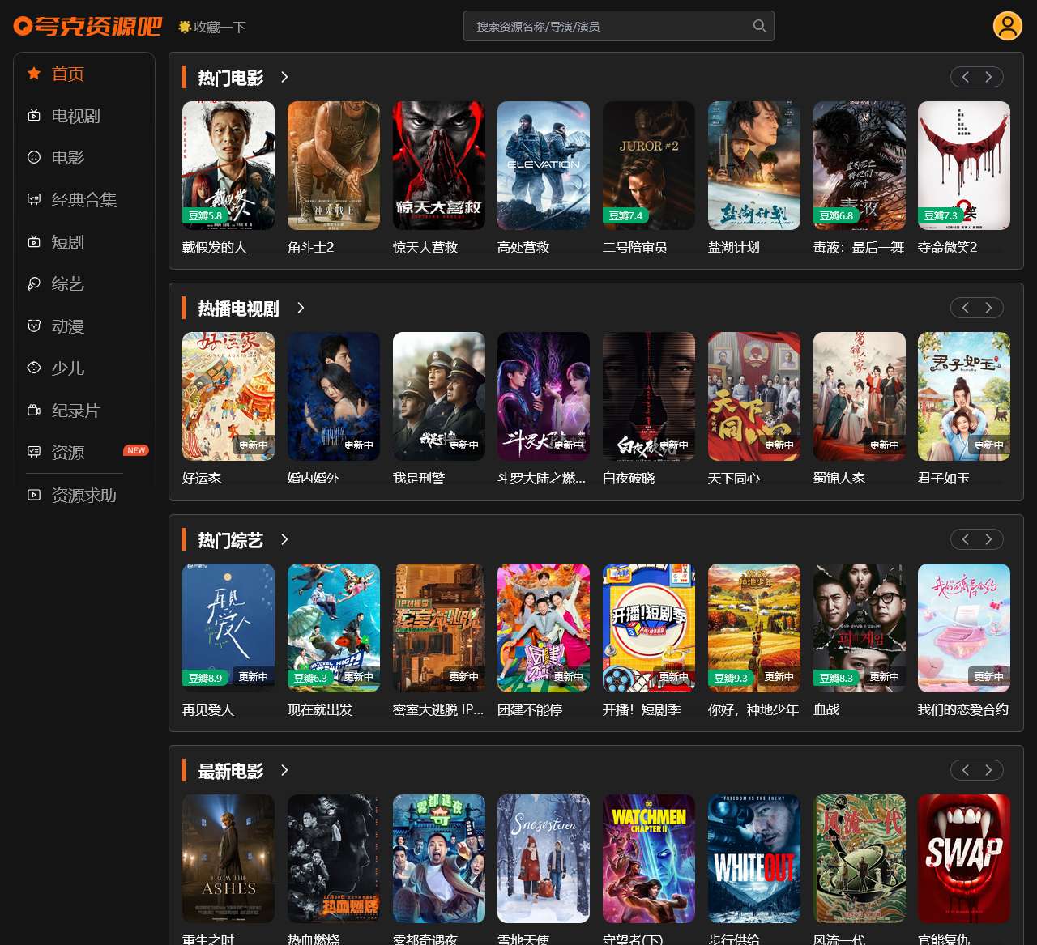Click the camera icon beside 纪录片

pyautogui.click(x=34, y=411)
